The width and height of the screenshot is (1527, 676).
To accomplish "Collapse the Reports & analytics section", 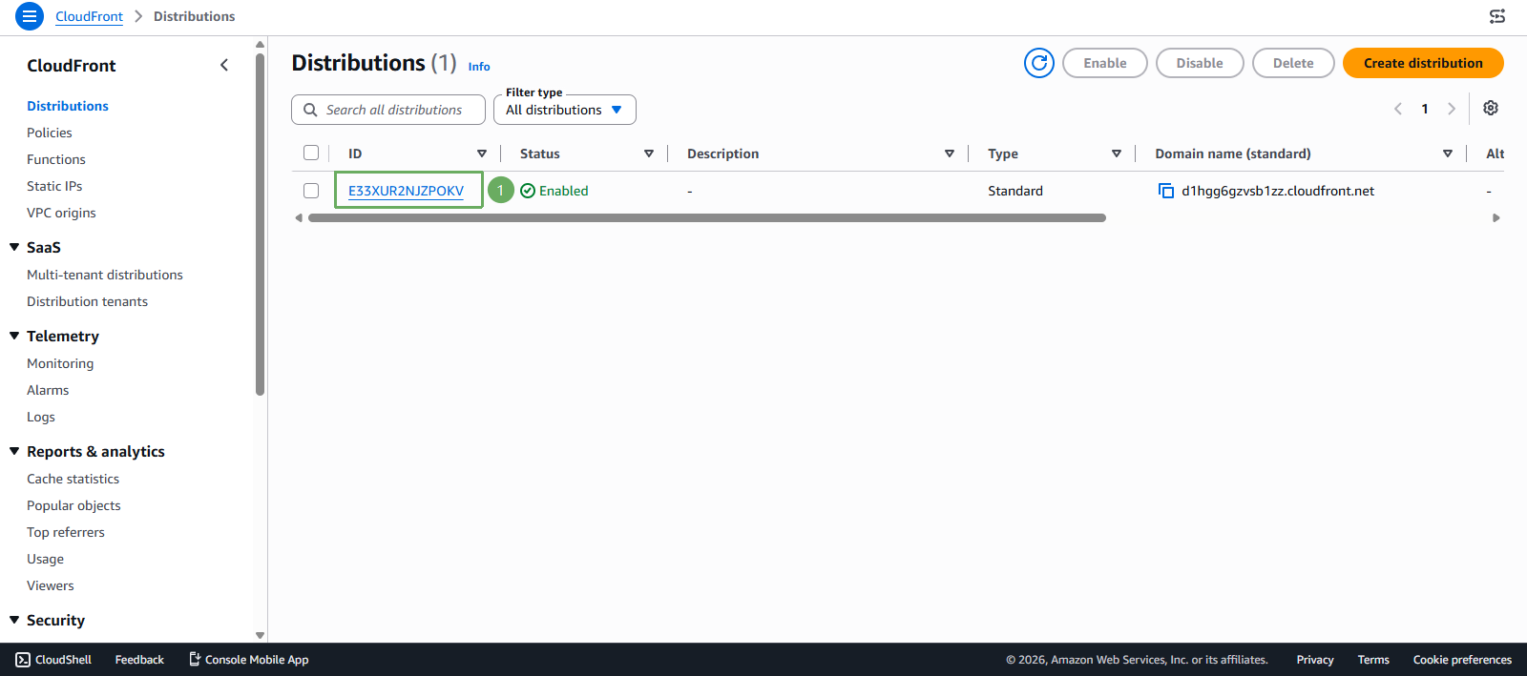I will pyautogui.click(x=14, y=451).
